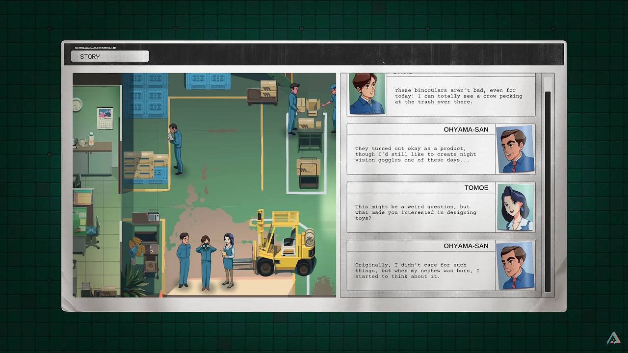Click the binoculars and crow dialogue text
Viewport: 628px width, 353px height.
[458, 96]
